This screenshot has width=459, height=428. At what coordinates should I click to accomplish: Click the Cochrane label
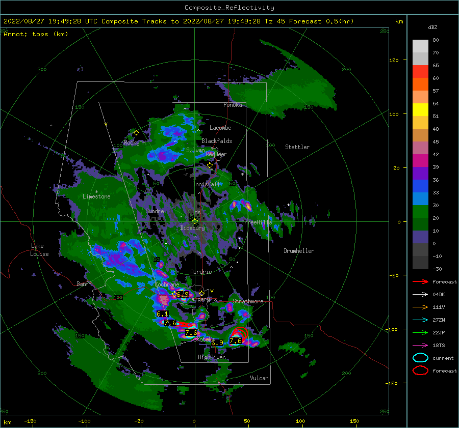167,284
